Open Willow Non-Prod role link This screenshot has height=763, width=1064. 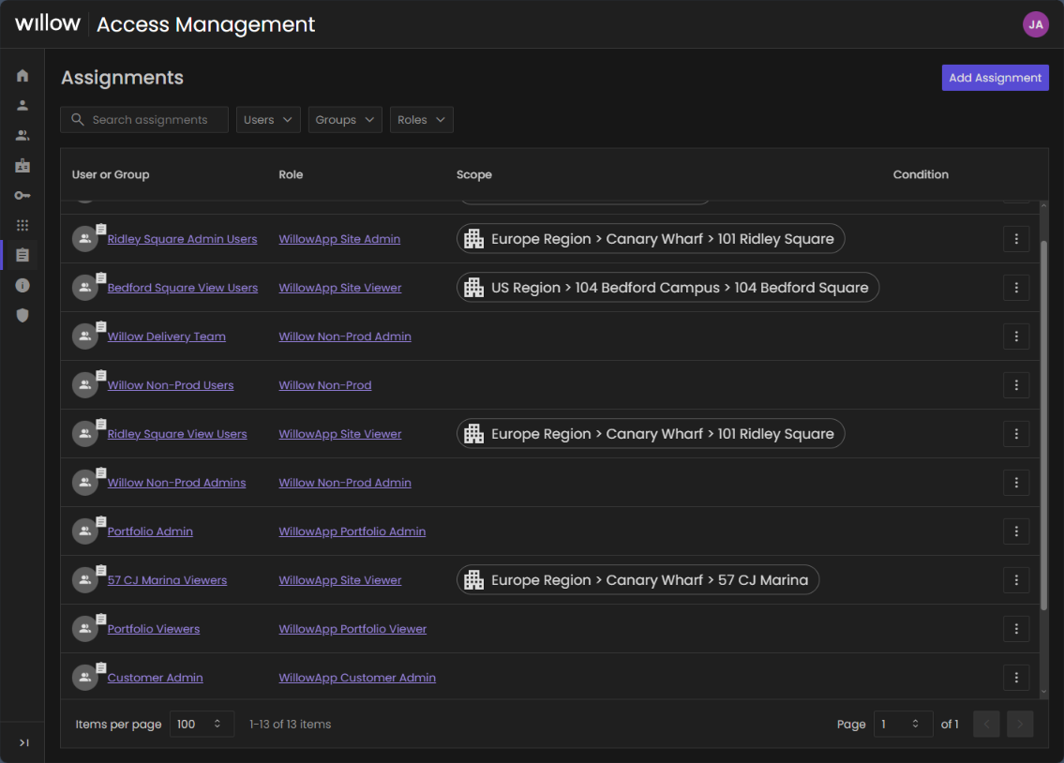(325, 385)
